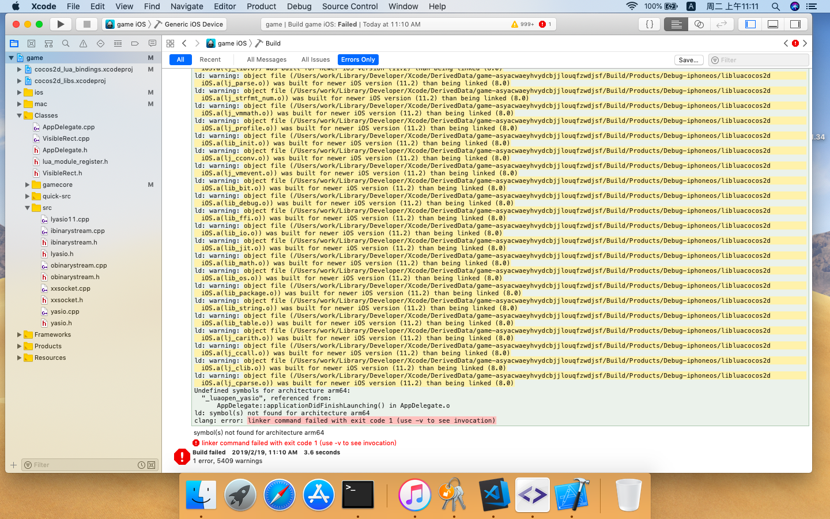Image resolution: width=830 pixels, height=519 pixels.
Task: Open the Editor menu
Action: (x=225, y=6)
